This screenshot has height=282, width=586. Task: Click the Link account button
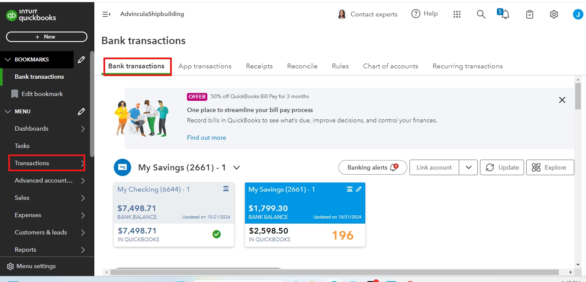[434, 167]
